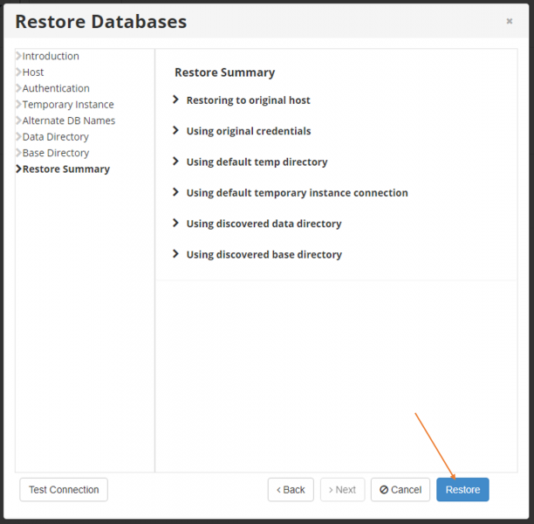Expand the 'Using original credentials' chevron

coord(175,130)
